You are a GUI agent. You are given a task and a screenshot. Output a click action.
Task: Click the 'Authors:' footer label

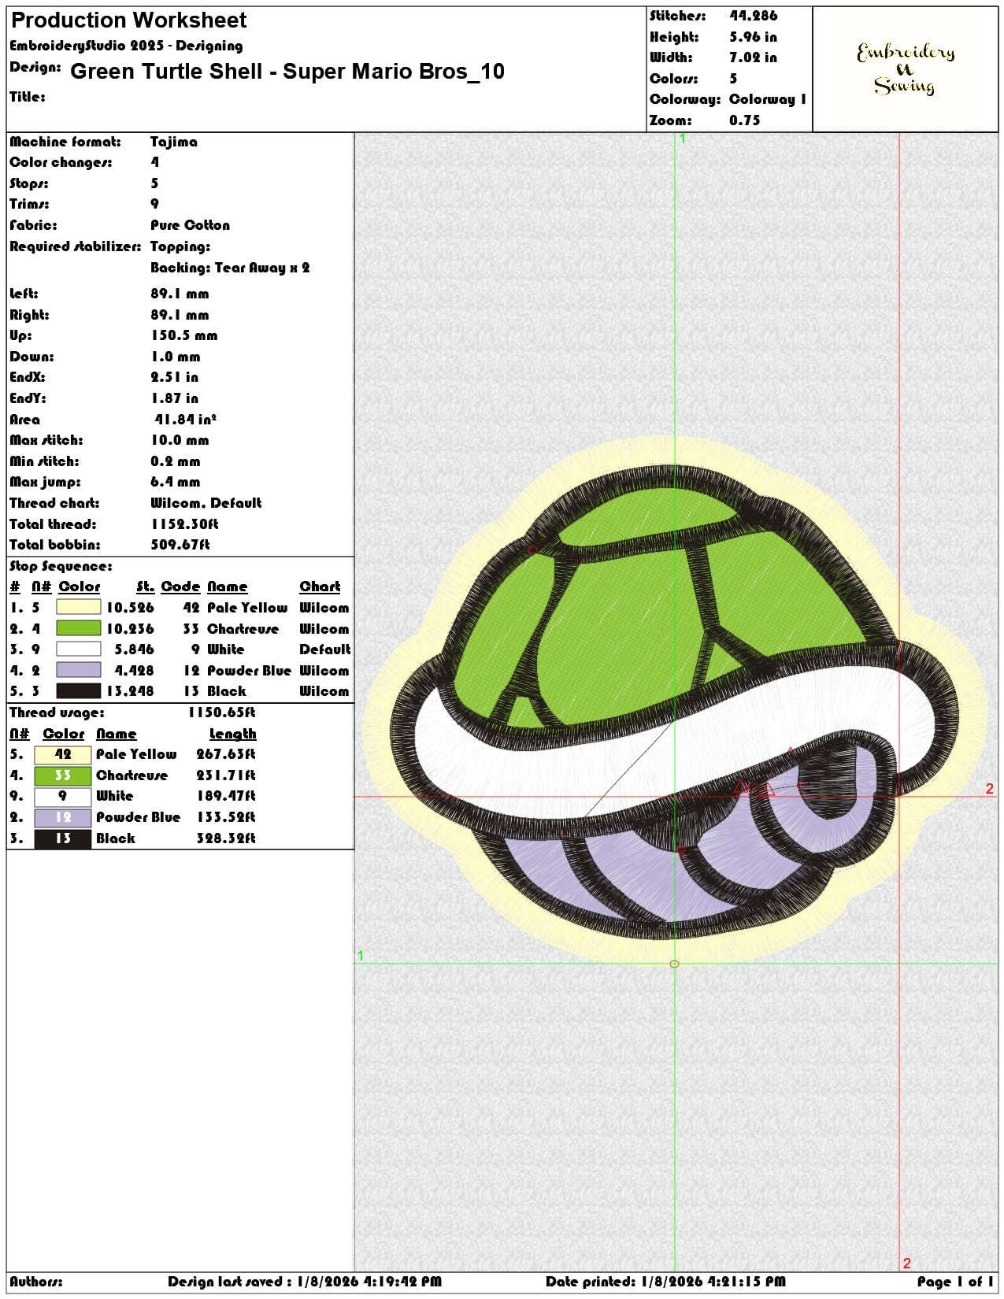tap(36, 1282)
